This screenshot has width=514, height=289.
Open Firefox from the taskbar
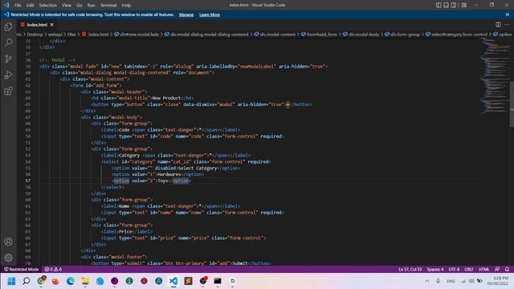click(x=55, y=281)
